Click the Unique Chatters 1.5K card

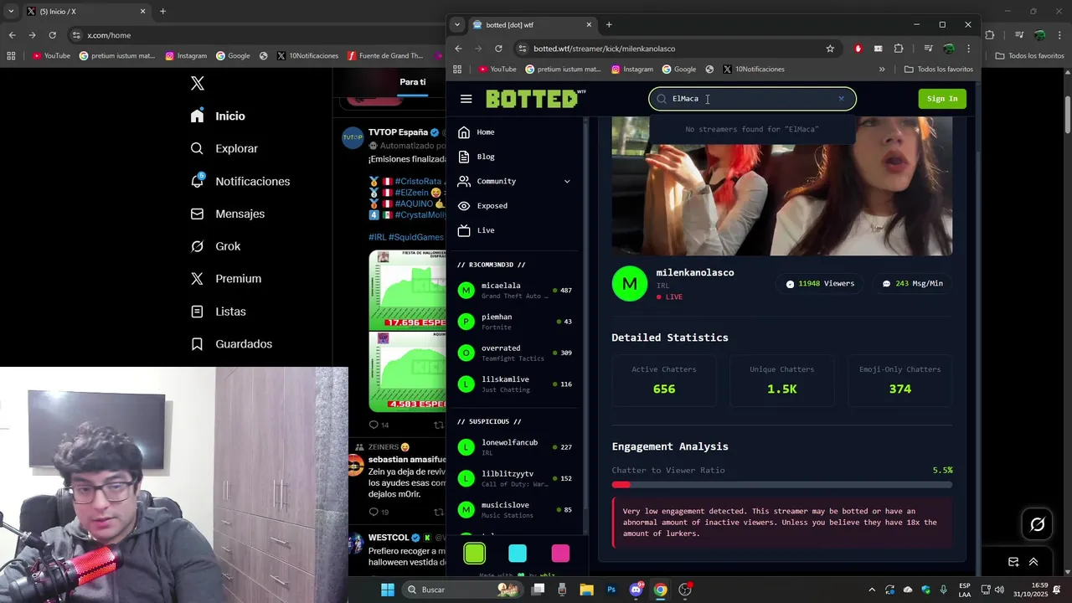pyautogui.click(x=781, y=380)
